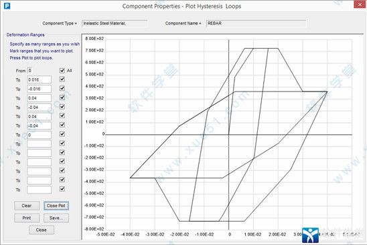Screen dimensions: 367x245
Task: Click the Close button below Print
Action: [x=42, y=230]
